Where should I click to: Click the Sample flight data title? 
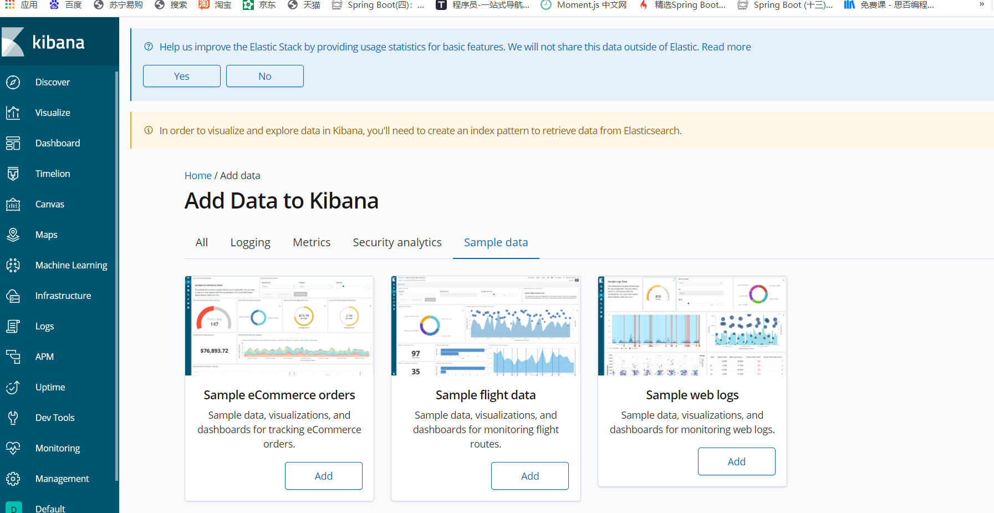coord(486,395)
